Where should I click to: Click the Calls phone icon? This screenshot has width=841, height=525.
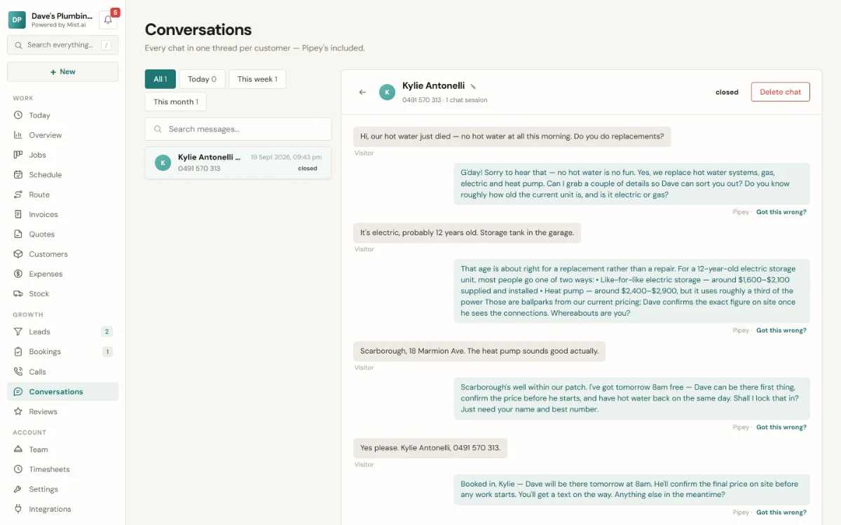click(x=18, y=372)
